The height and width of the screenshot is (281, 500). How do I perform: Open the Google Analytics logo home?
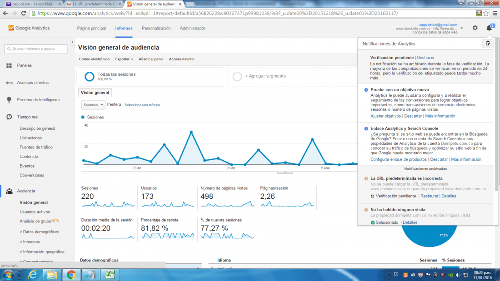pos(29,28)
